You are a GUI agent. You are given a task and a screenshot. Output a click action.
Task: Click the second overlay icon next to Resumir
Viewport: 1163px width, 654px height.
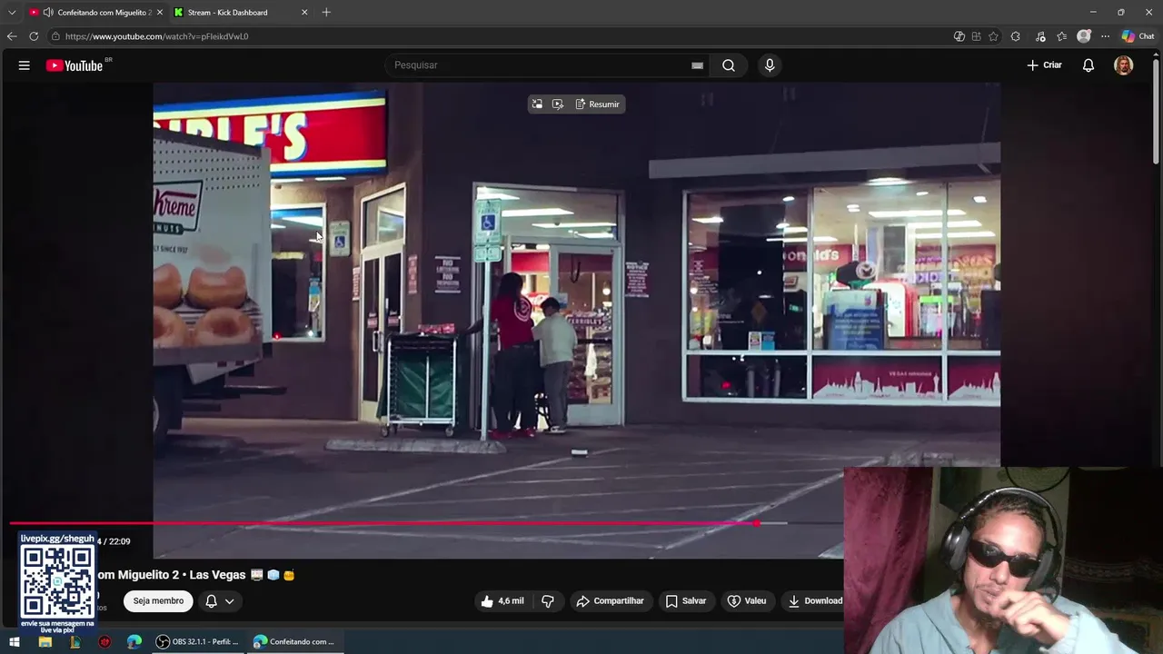pos(558,104)
